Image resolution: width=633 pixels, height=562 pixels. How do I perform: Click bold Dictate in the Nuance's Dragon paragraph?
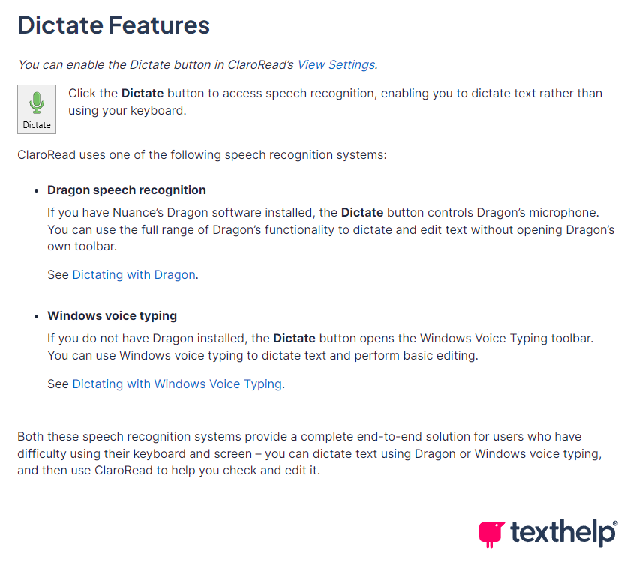tap(362, 212)
